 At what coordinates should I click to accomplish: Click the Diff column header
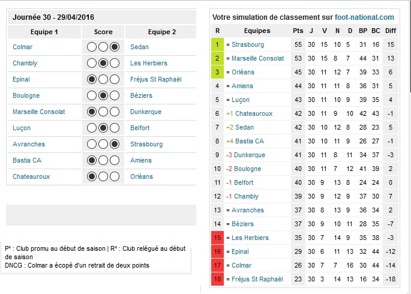point(391,31)
